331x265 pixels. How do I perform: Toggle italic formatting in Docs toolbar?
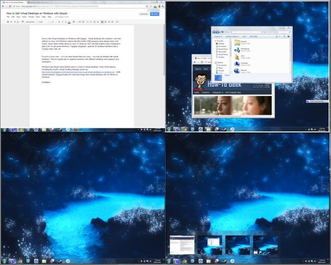click(x=63, y=22)
